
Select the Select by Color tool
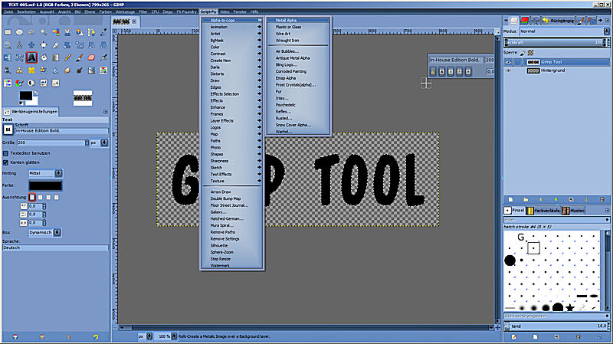(55, 32)
